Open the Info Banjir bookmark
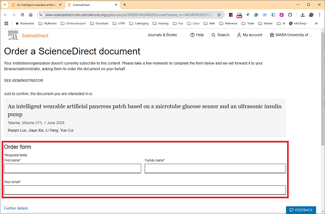 pyautogui.click(x=298, y=23)
